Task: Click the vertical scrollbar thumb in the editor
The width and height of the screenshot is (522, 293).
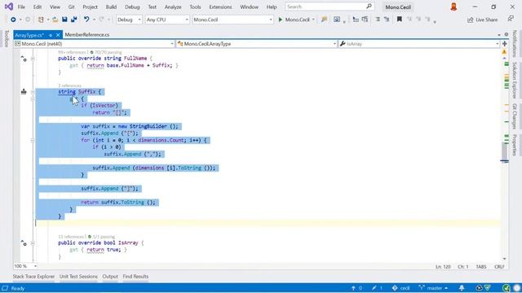Action: coord(505,151)
